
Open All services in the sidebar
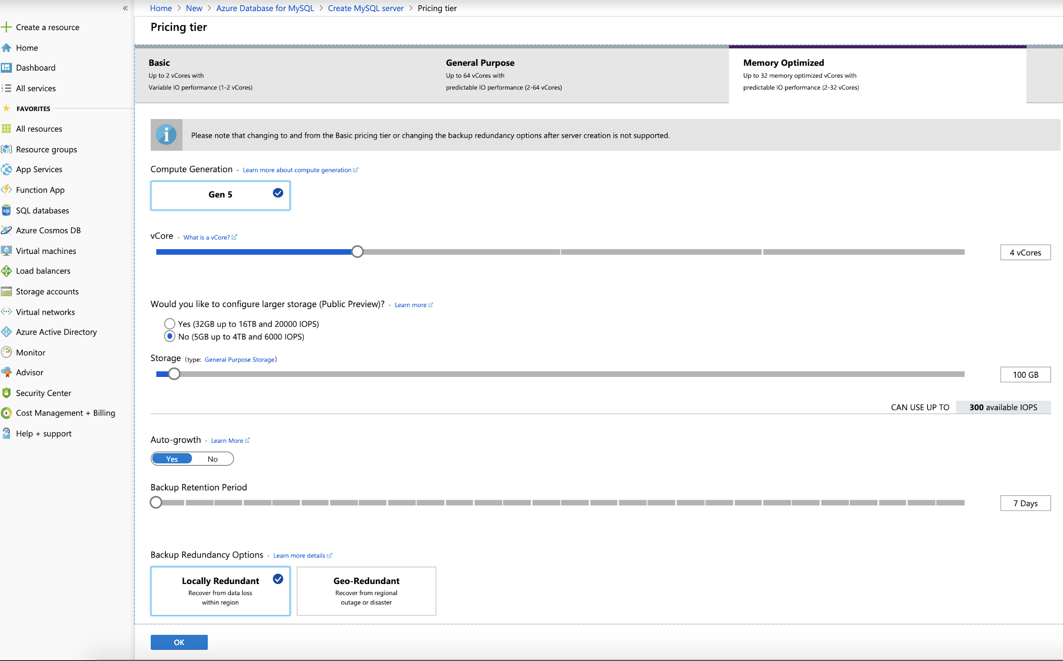tap(36, 88)
